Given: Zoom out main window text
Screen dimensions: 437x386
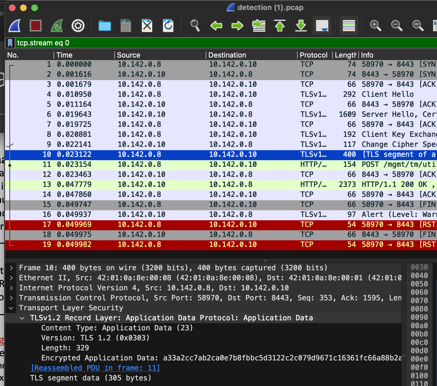Looking at the screenshot, I should click(397, 26).
